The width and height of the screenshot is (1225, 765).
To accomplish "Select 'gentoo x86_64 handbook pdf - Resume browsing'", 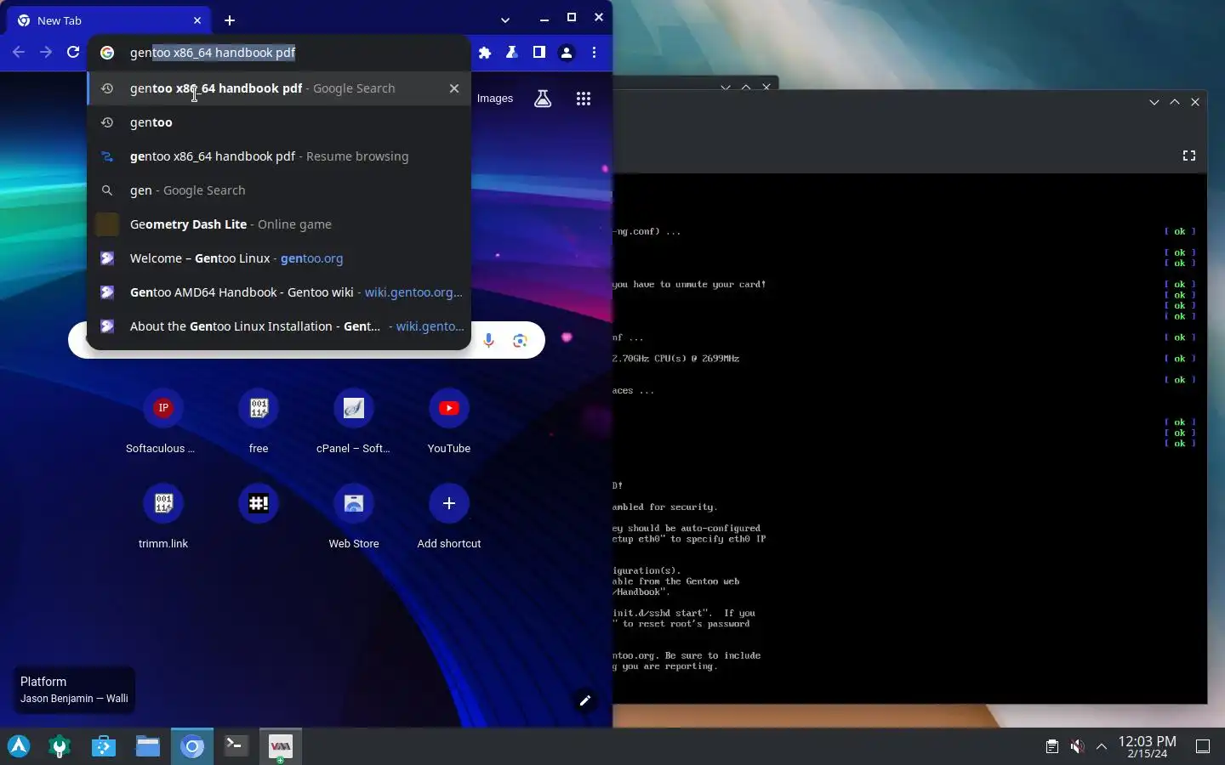I will tap(279, 156).
